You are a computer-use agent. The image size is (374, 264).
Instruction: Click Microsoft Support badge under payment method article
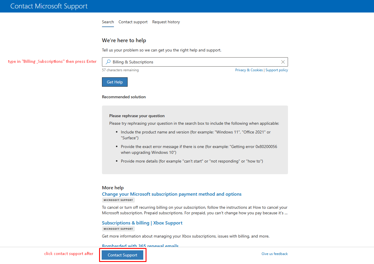(x=118, y=200)
